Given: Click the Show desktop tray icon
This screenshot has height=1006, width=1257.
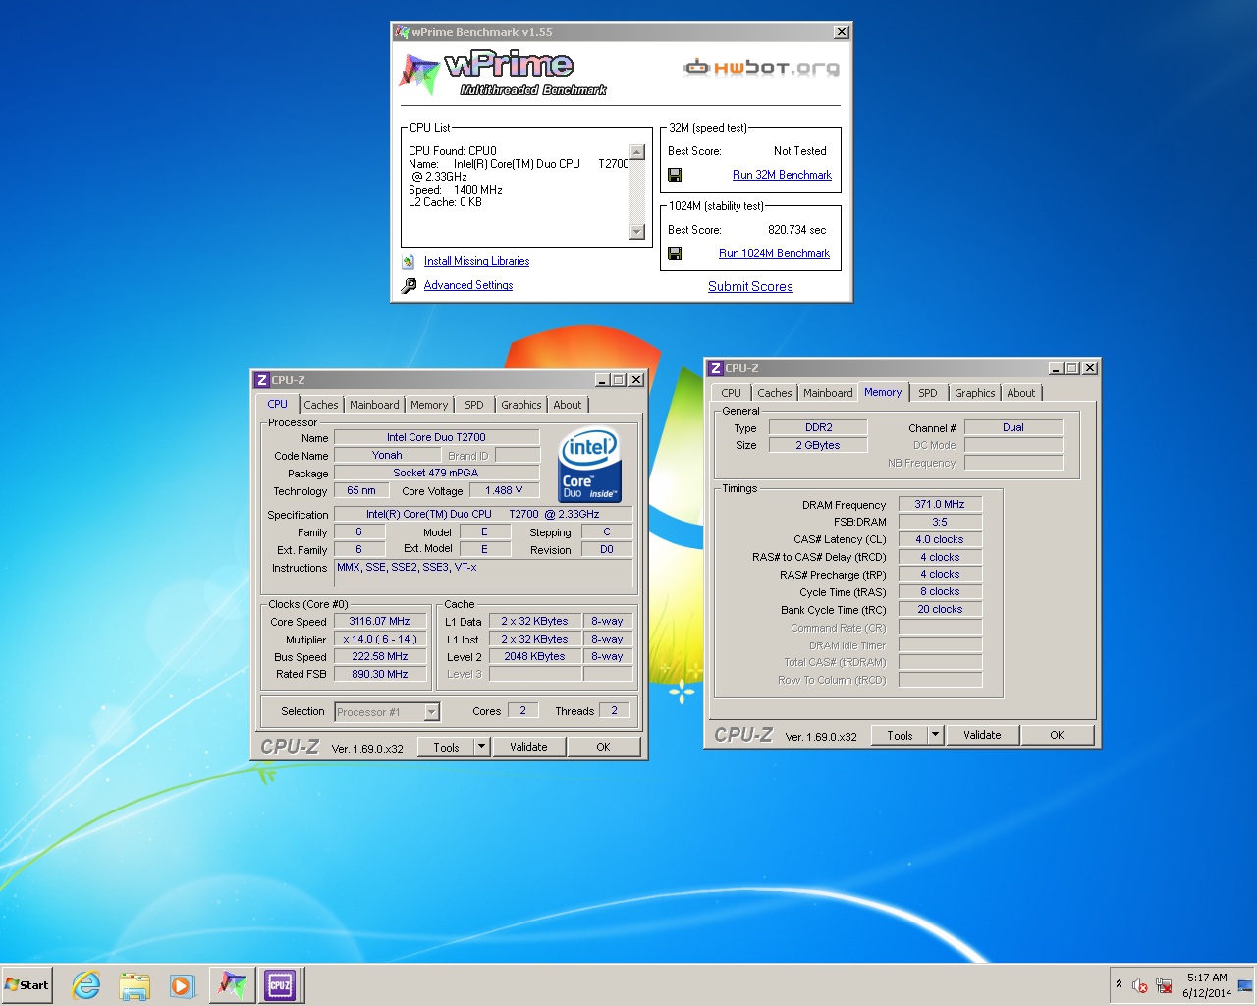Looking at the screenshot, I should tap(1245, 985).
